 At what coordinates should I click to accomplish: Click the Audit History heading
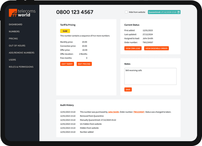click(x=67, y=105)
